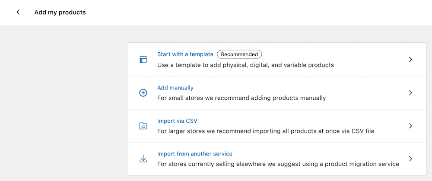Expand the Import from another service chevron
432x181 pixels.
pos(410,159)
